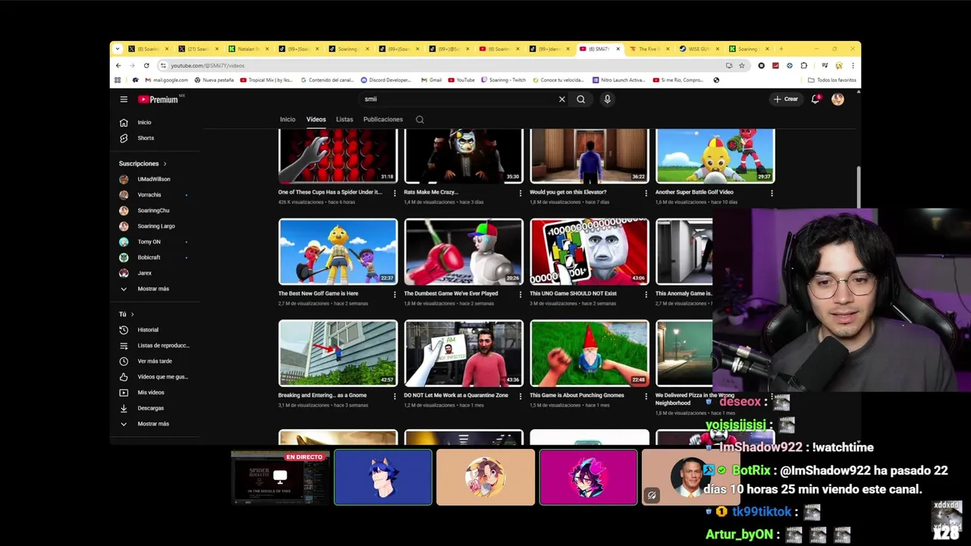Open video title 'The Best New Golf Game is Here'
This screenshot has height=546, width=971.
318,293
